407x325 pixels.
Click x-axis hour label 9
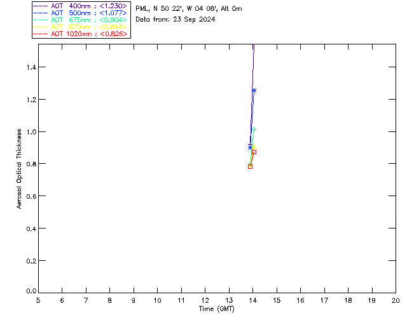point(134,300)
